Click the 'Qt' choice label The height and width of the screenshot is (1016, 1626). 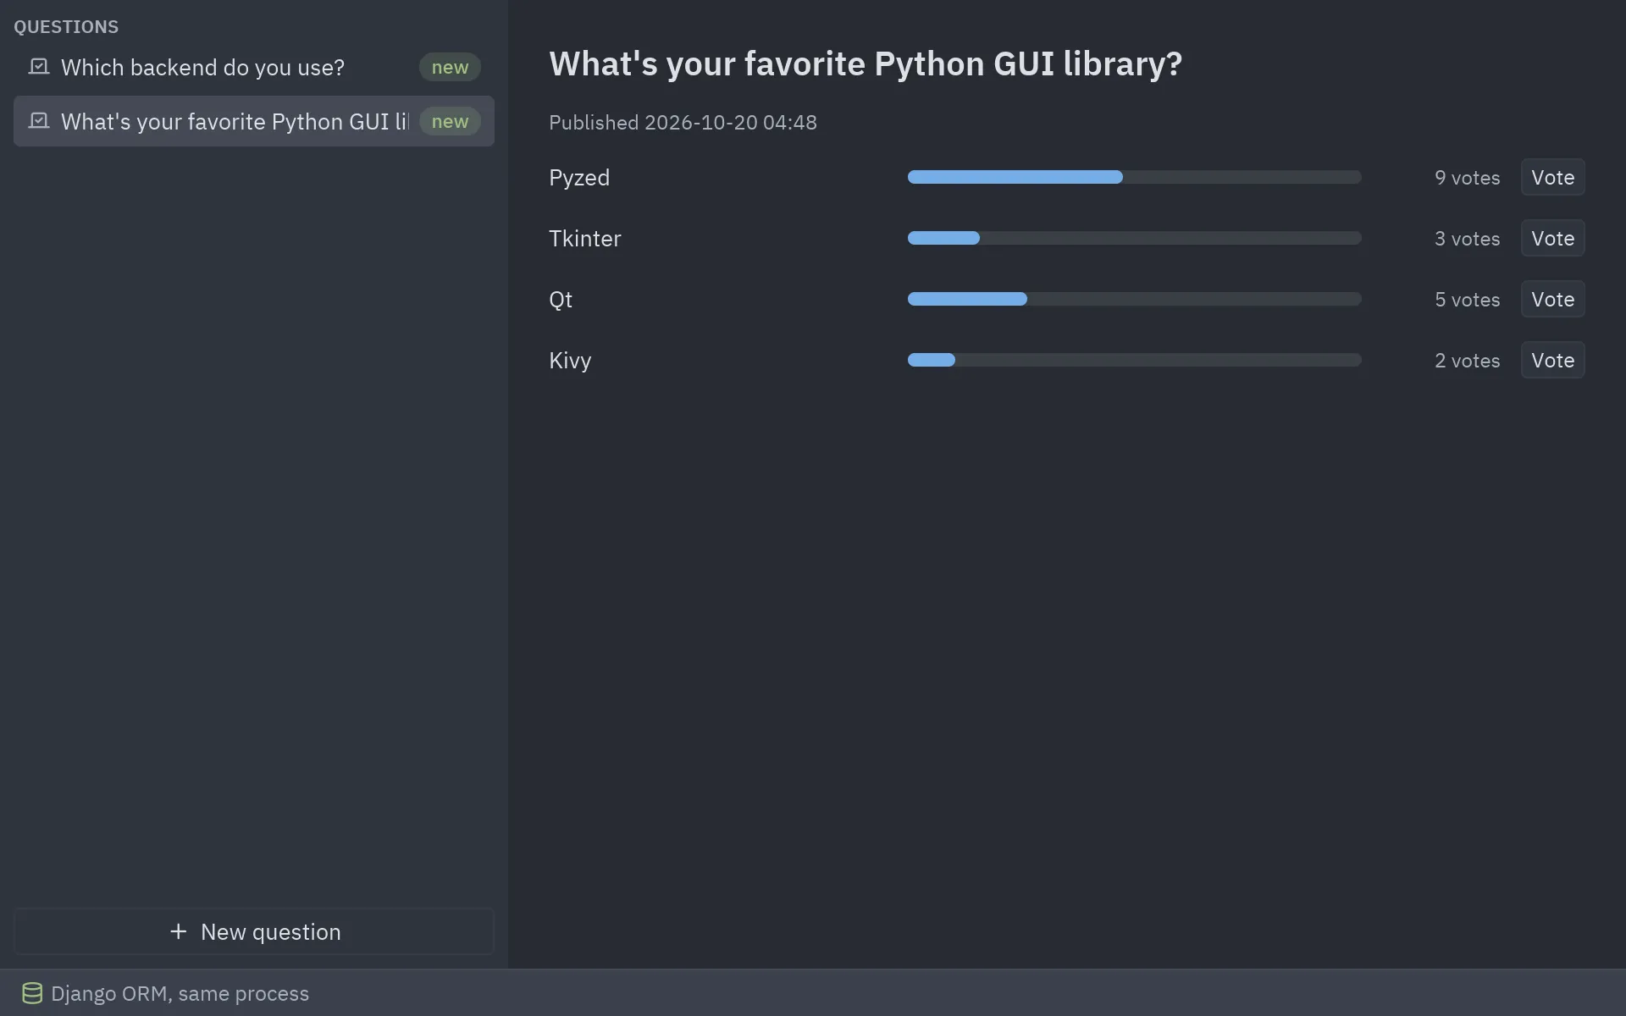click(561, 300)
